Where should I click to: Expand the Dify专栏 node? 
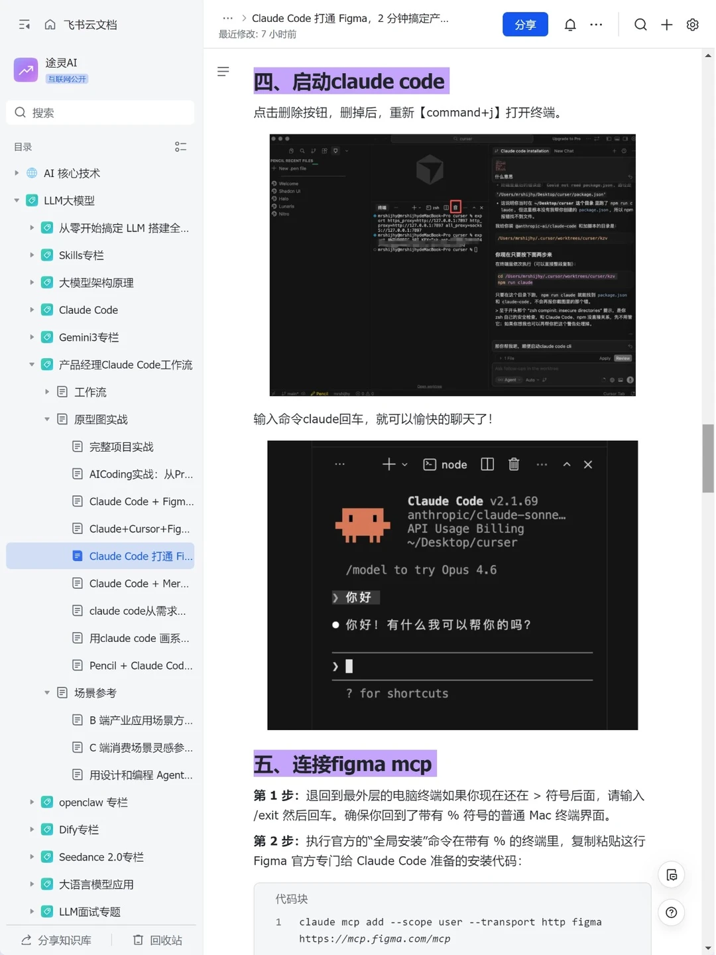coord(32,829)
